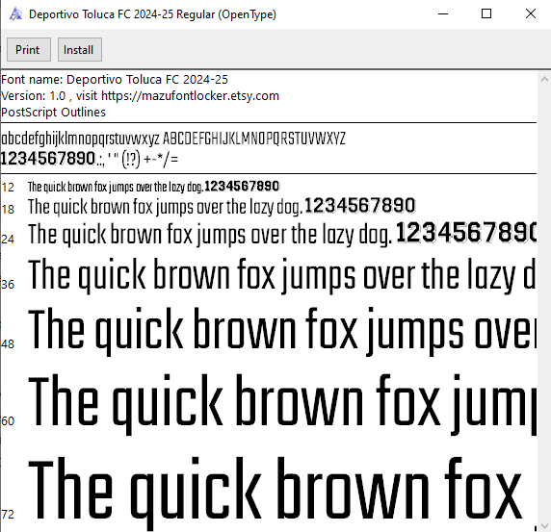Click the 72 point size label
Screen dimensions: 551x532
pyautogui.click(x=8, y=515)
